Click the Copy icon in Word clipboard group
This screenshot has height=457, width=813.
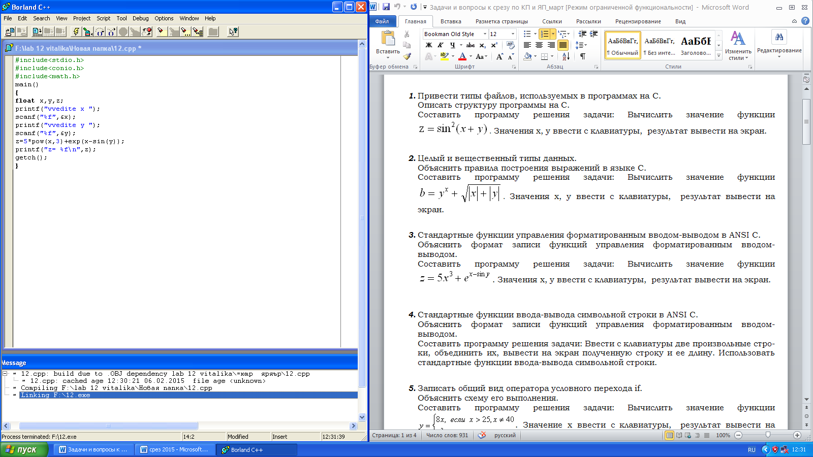coord(407,45)
